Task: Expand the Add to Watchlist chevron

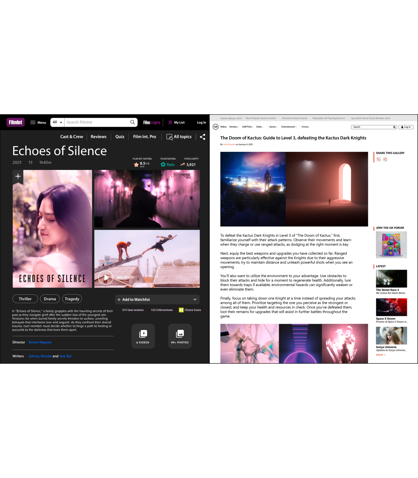Action: click(195, 300)
